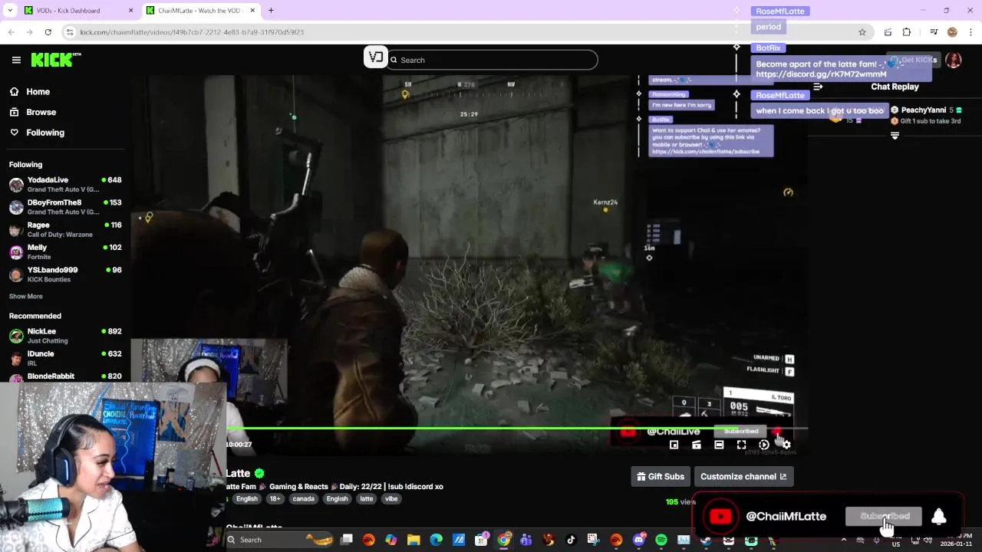Click the address bar URL
Image resolution: width=982 pixels, height=552 pixels.
[192, 32]
